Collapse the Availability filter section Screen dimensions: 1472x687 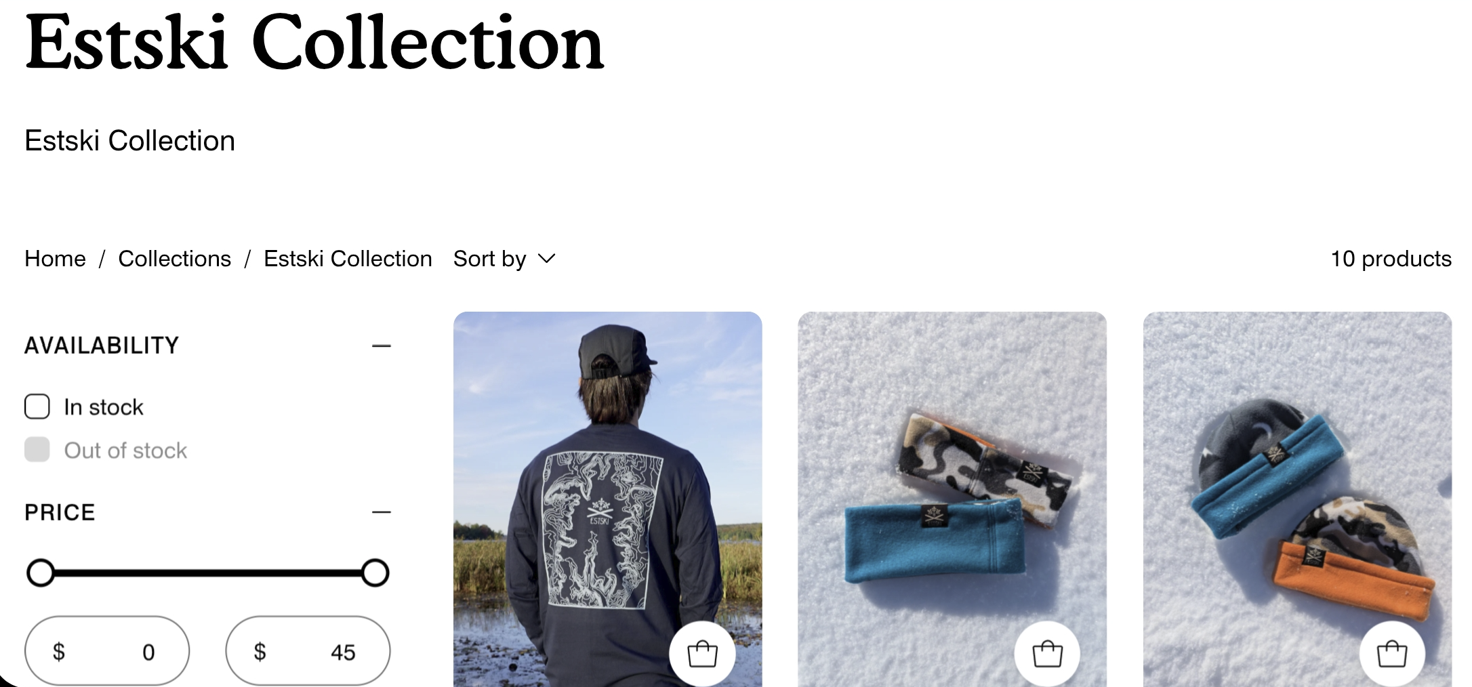[382, 346]
